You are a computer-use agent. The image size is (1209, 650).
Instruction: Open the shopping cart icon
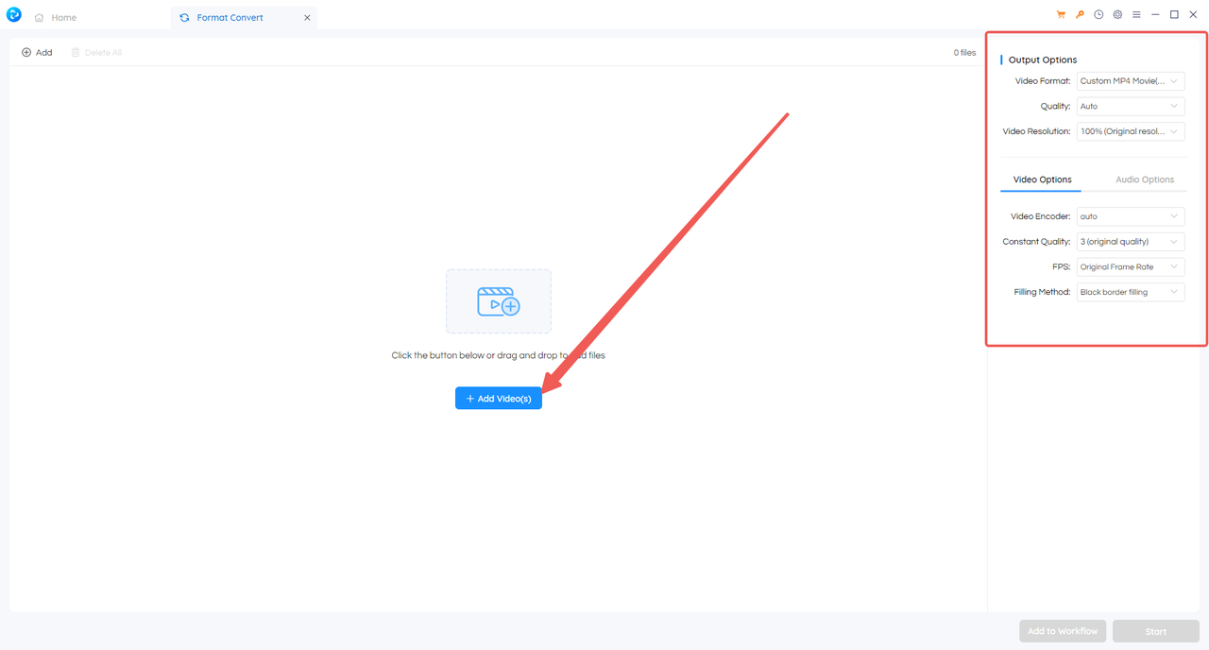pyautogui.click(x=1061, y=15)
